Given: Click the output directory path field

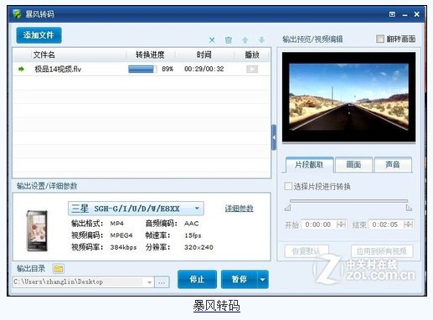Looking at the screenshot, I should coord(78,281).
